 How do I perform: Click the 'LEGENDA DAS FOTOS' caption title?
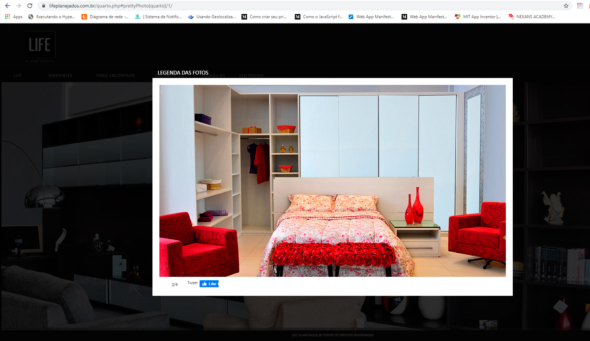[x=183, y=73]
